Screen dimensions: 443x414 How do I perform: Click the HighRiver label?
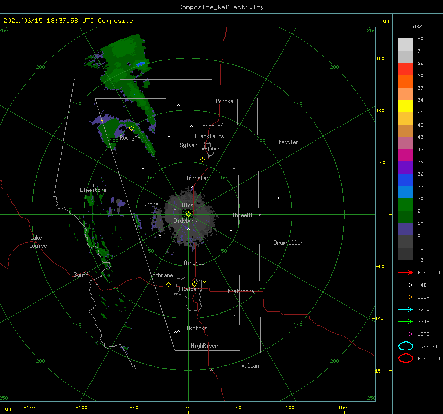[x=204, y=346]
